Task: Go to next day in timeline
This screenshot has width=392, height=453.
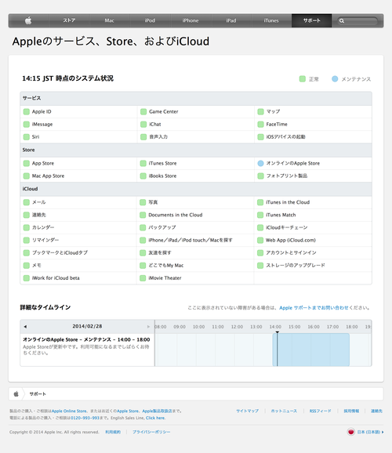Action: click(148, 327)
